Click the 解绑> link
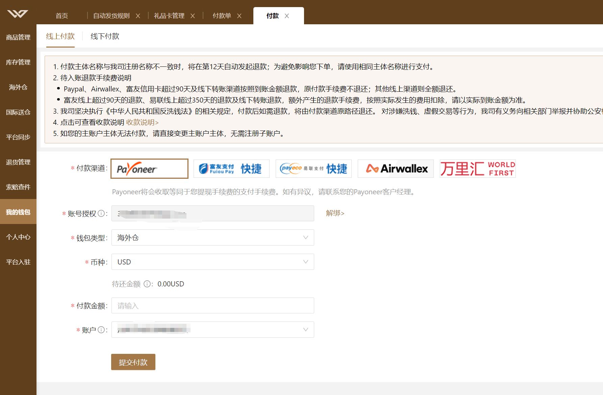The height and width of the screenshot is (395, 603). tap(335, 213)
